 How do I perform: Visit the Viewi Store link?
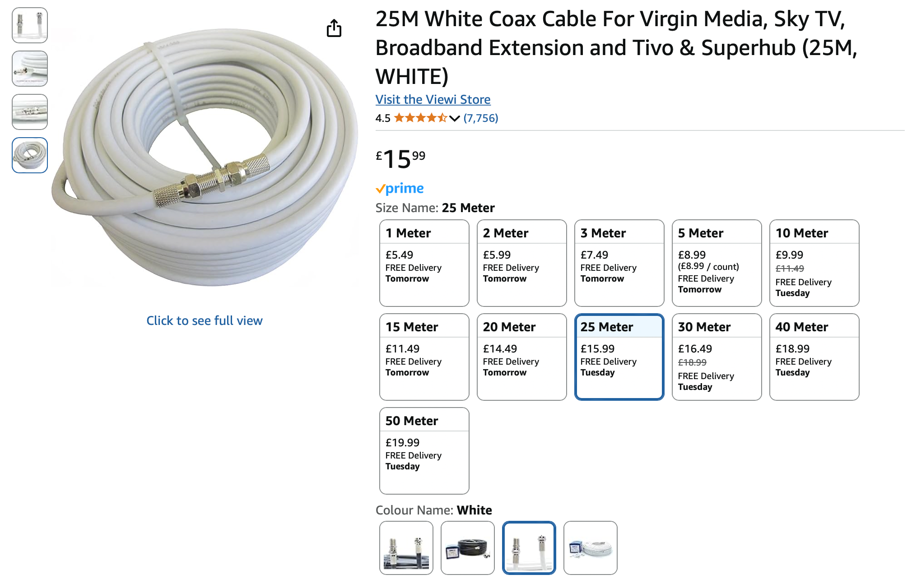click(433, 99)
